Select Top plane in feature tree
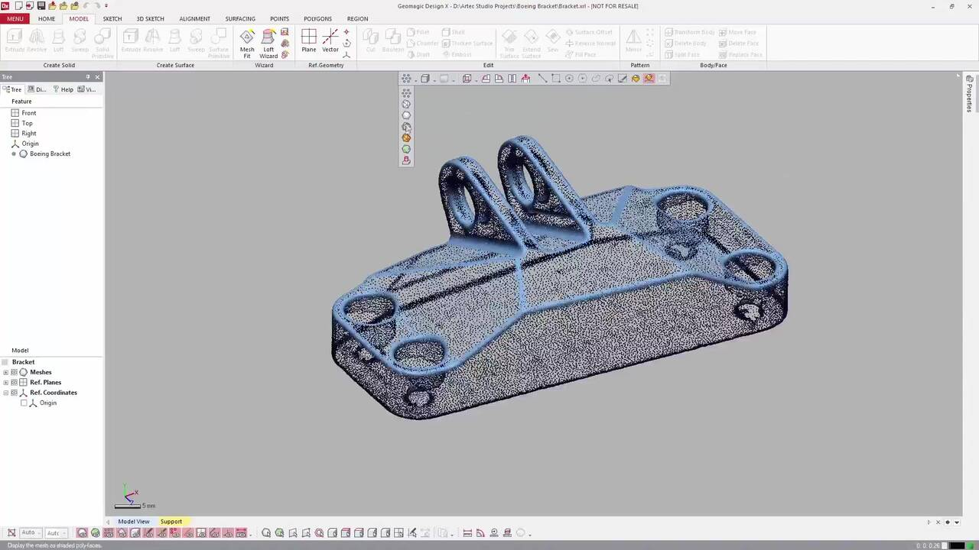The height and width of the screenshot is (550, 979). (x=28, y=123)
